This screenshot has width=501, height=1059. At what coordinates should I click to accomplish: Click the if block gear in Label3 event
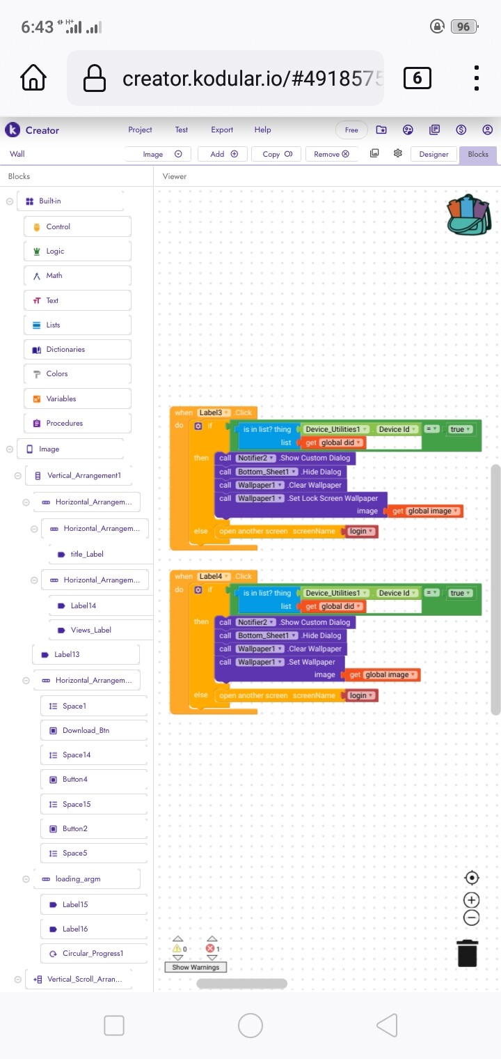[198, 426]
